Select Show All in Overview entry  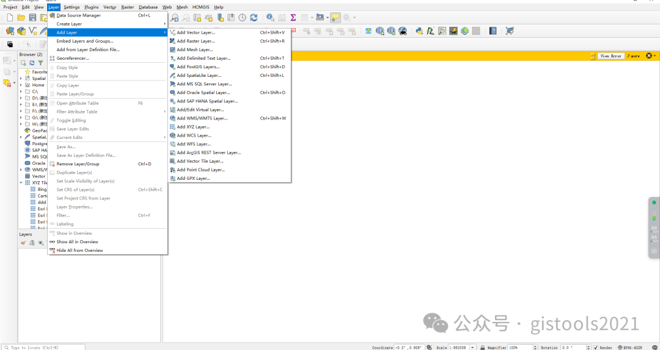[x=108, y=241]
